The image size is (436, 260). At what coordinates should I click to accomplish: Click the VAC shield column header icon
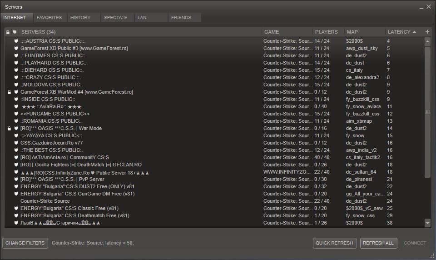15,32
